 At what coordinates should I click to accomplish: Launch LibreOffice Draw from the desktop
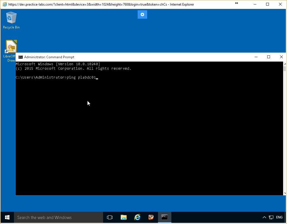click(11, 45)
